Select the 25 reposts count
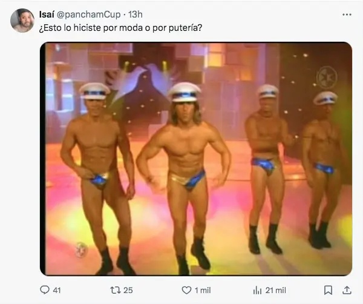 [128, 290]
